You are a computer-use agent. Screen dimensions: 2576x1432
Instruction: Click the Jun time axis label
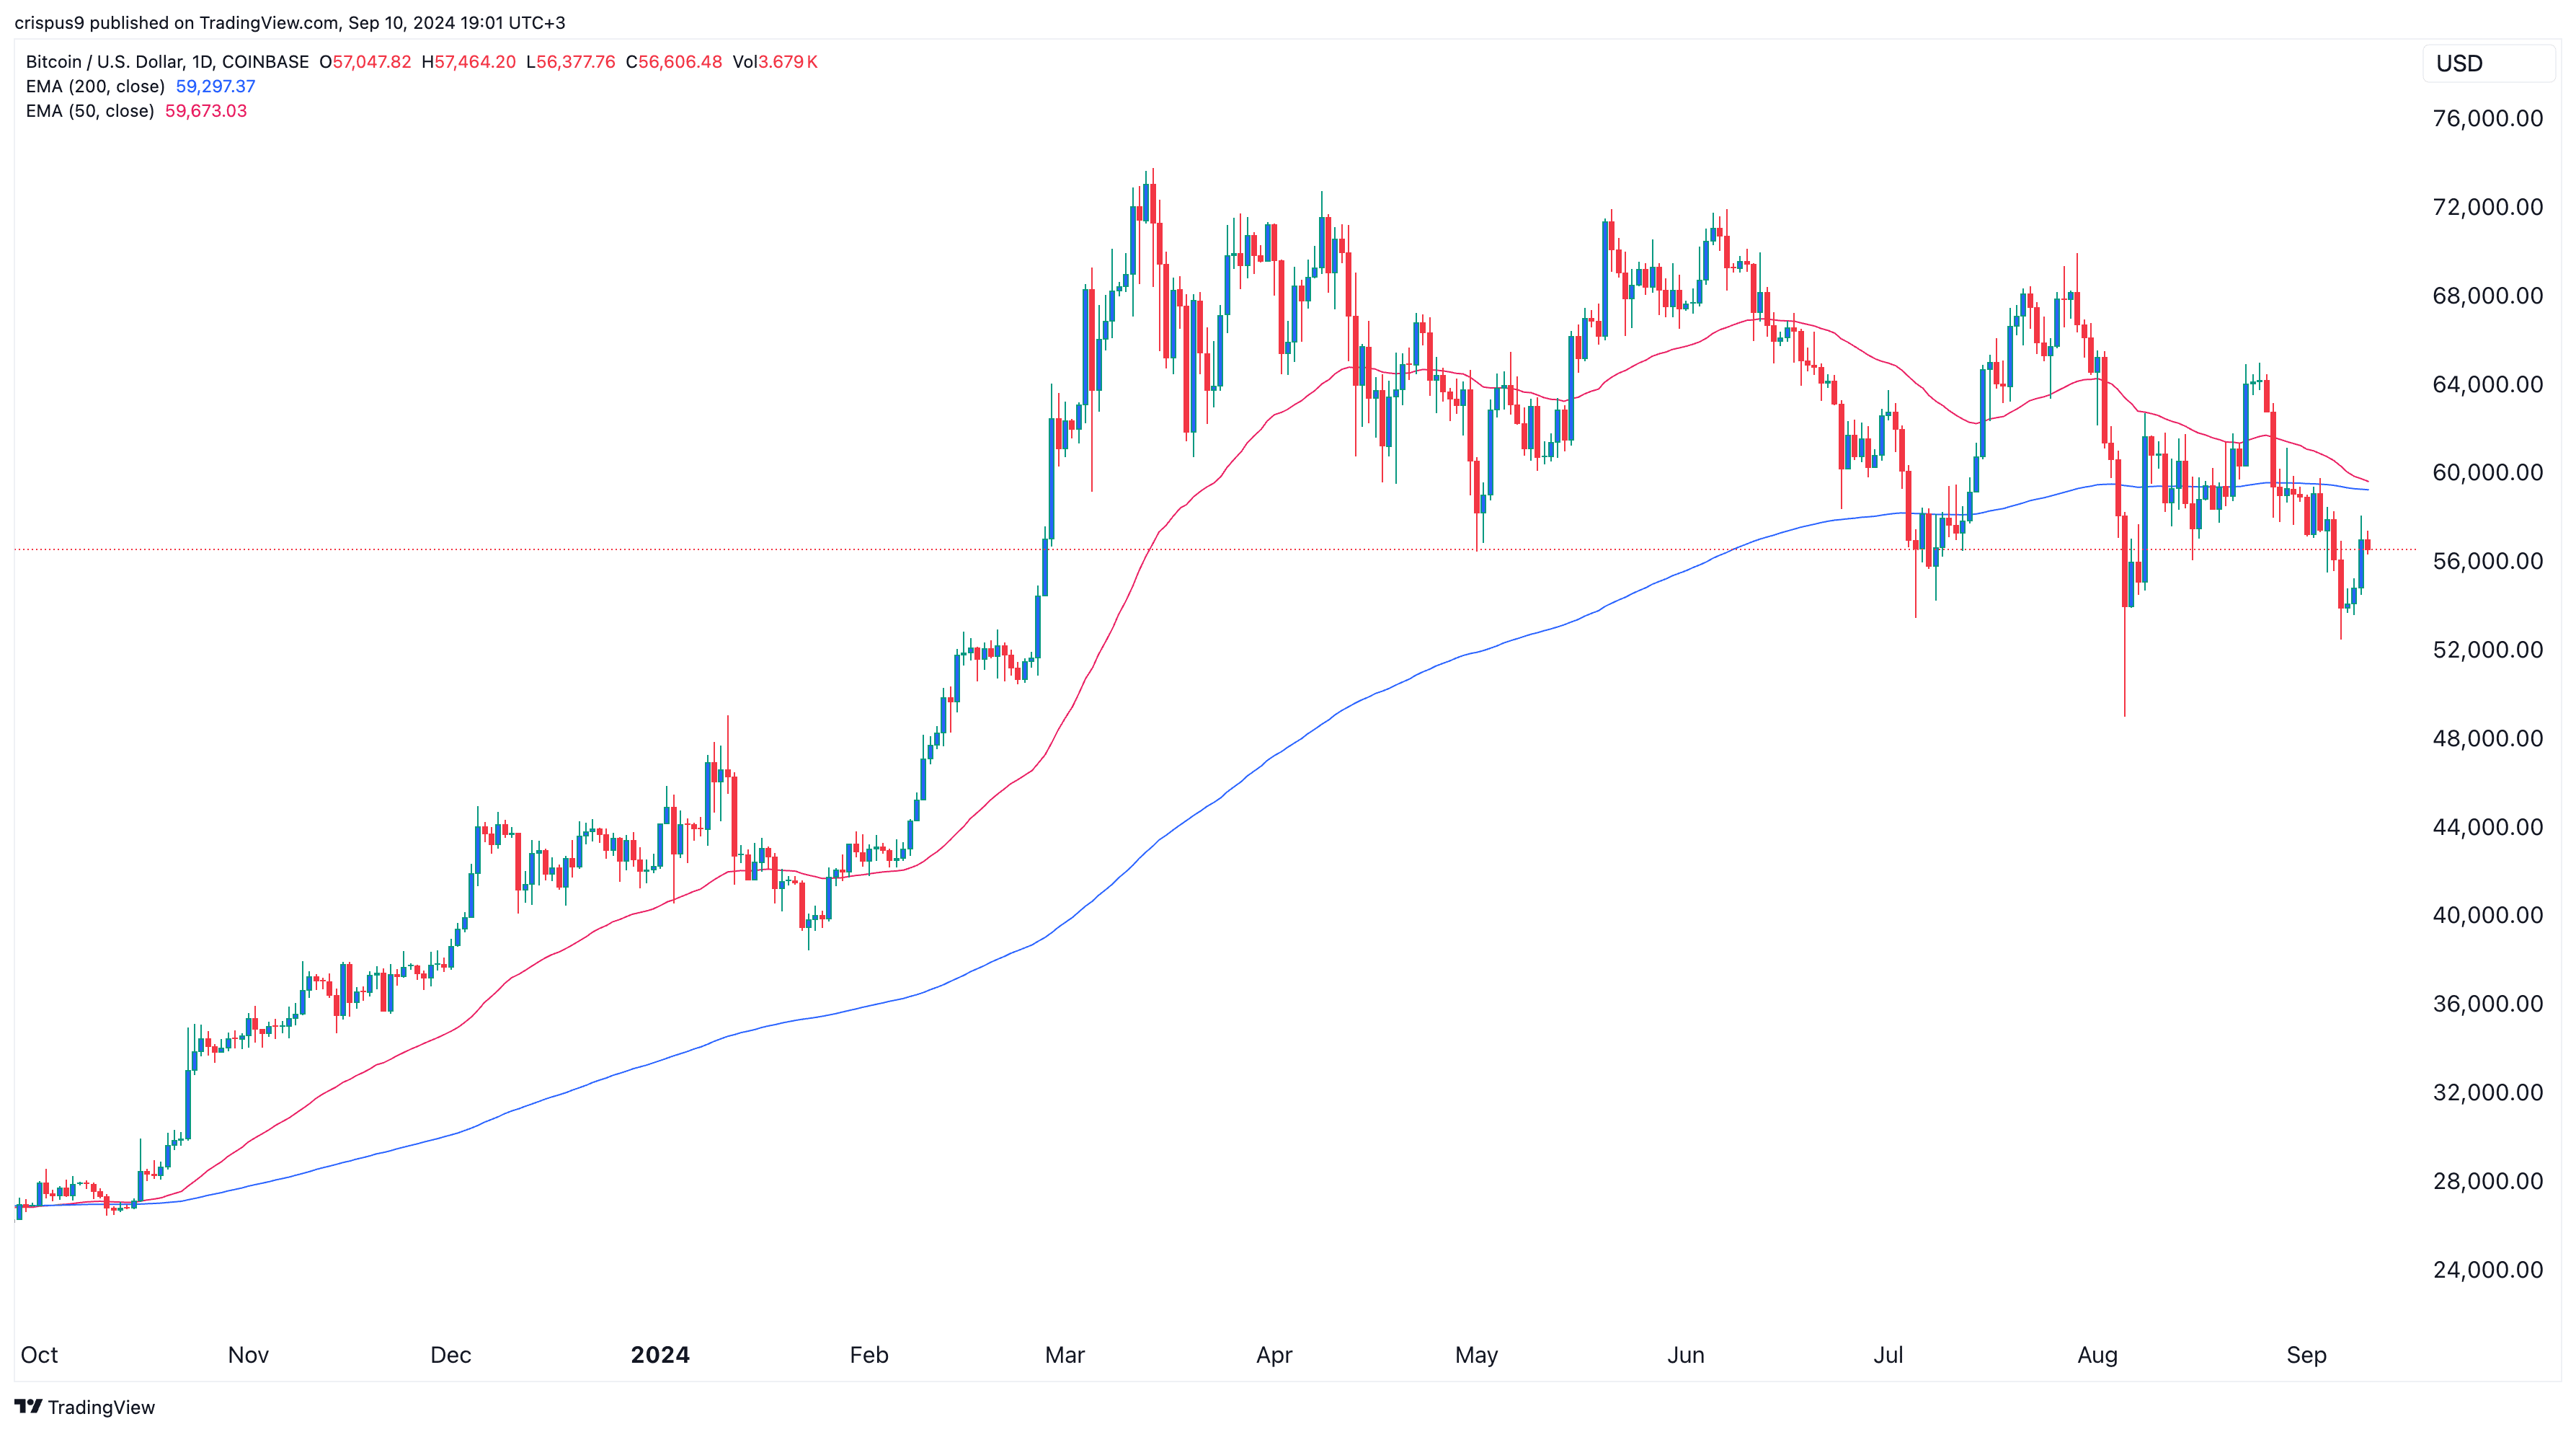[x=1686, y=1355]
